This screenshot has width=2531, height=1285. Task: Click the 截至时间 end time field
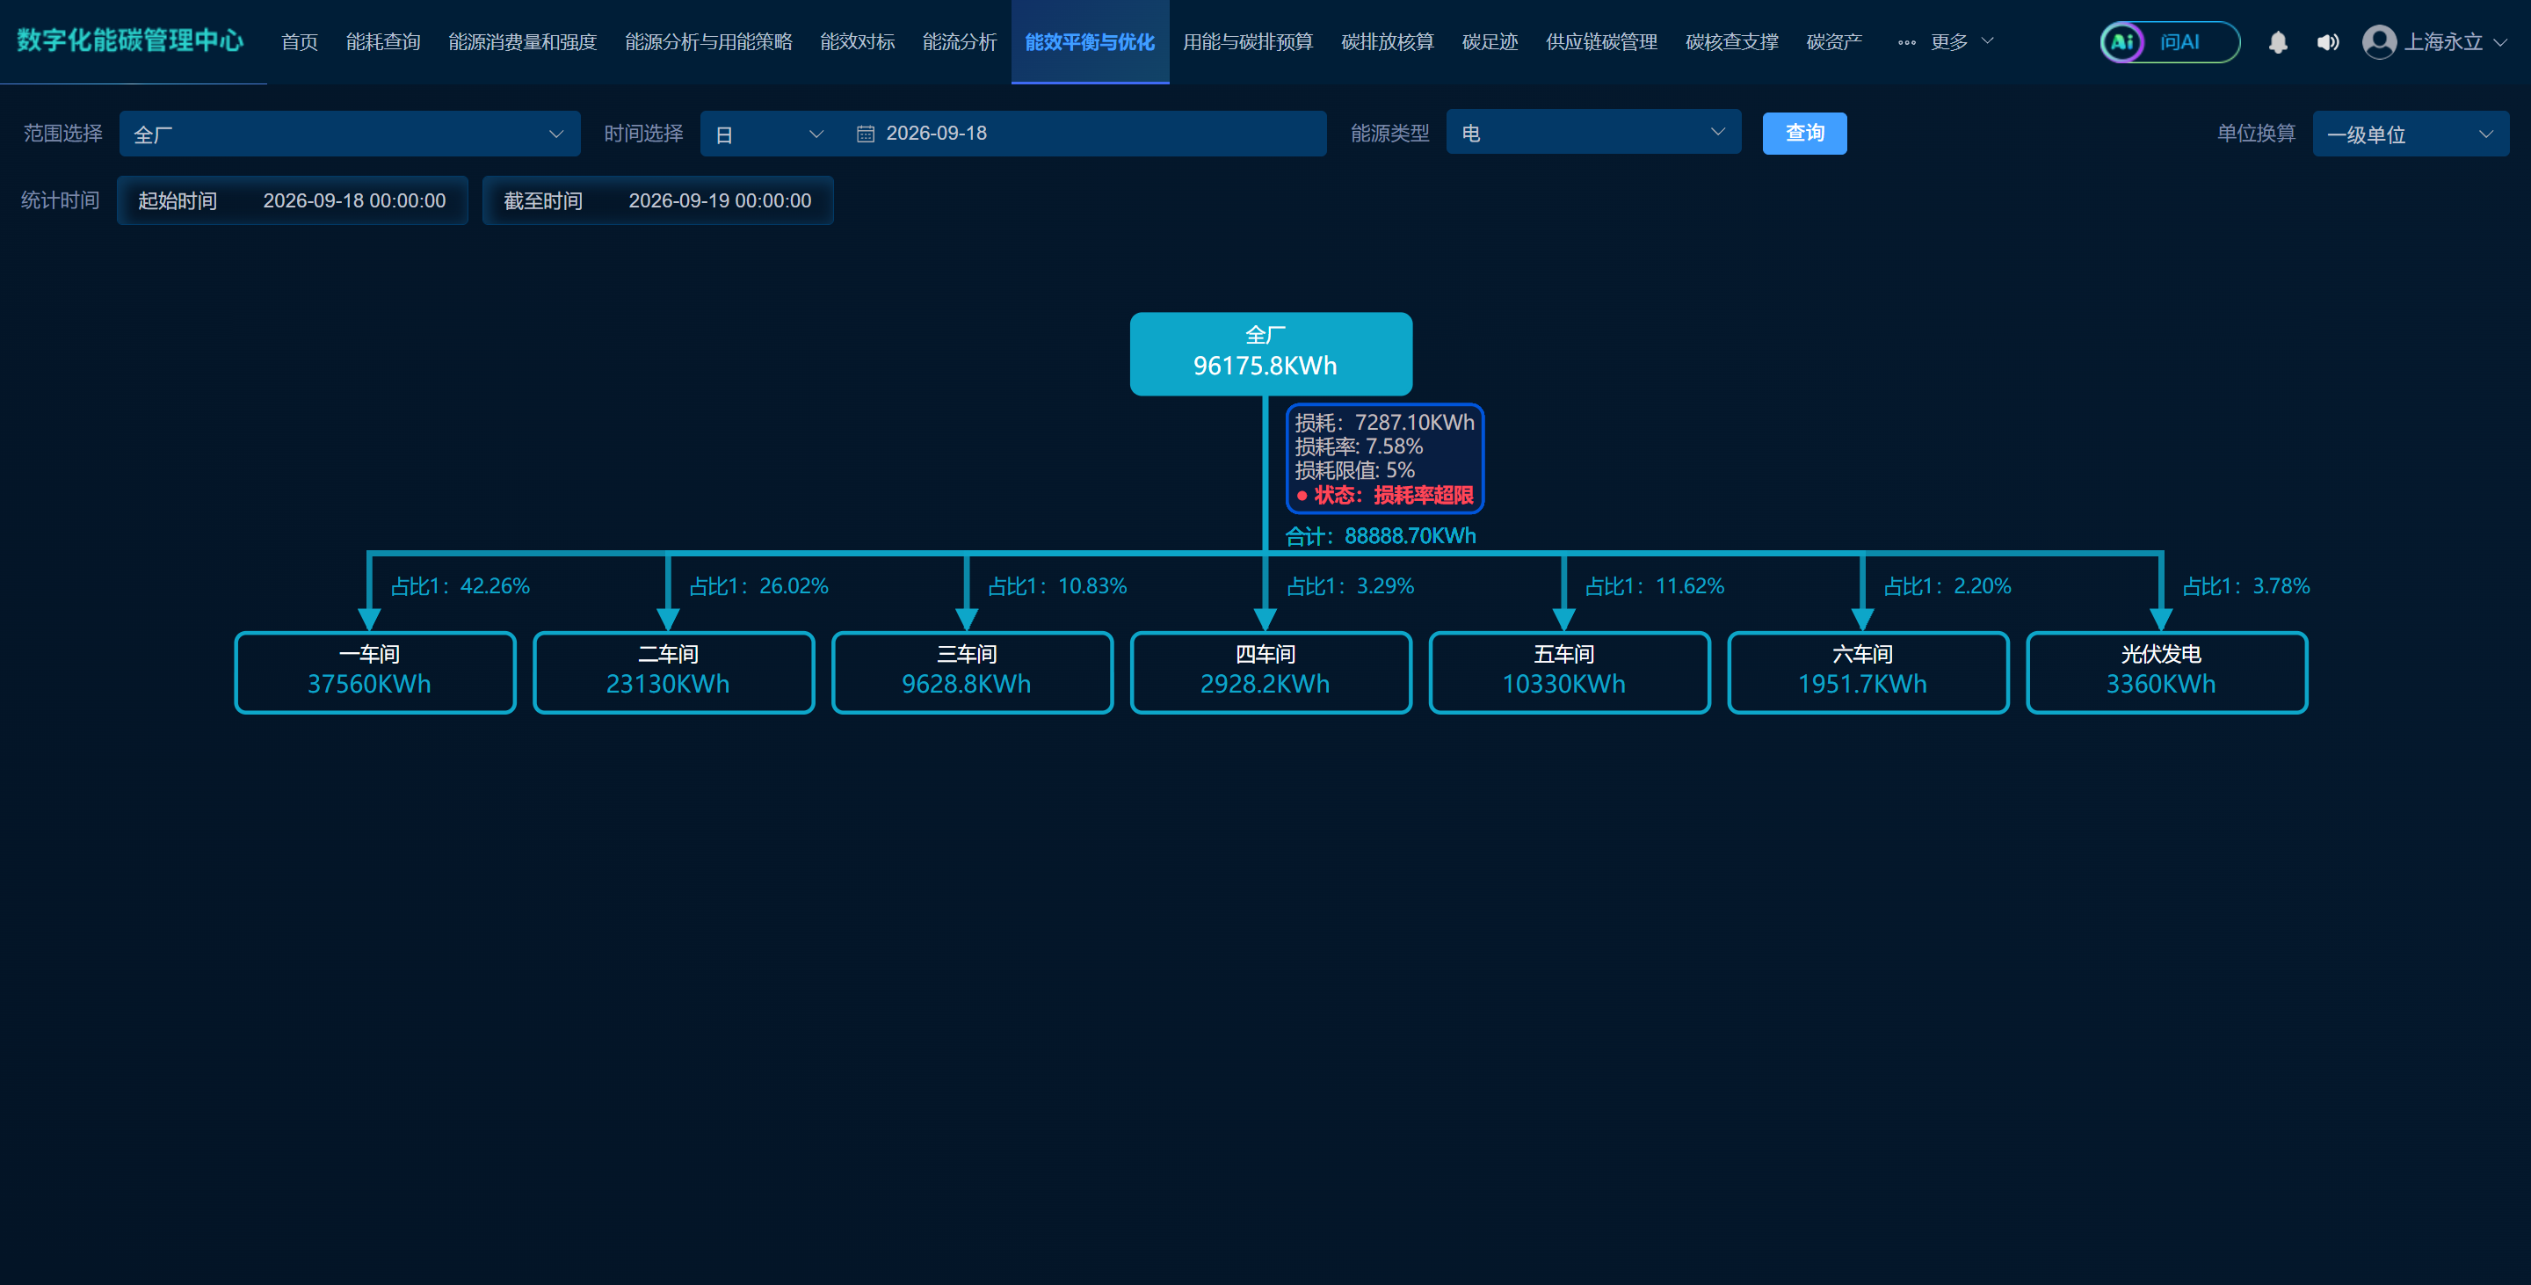tap(658, 200)
